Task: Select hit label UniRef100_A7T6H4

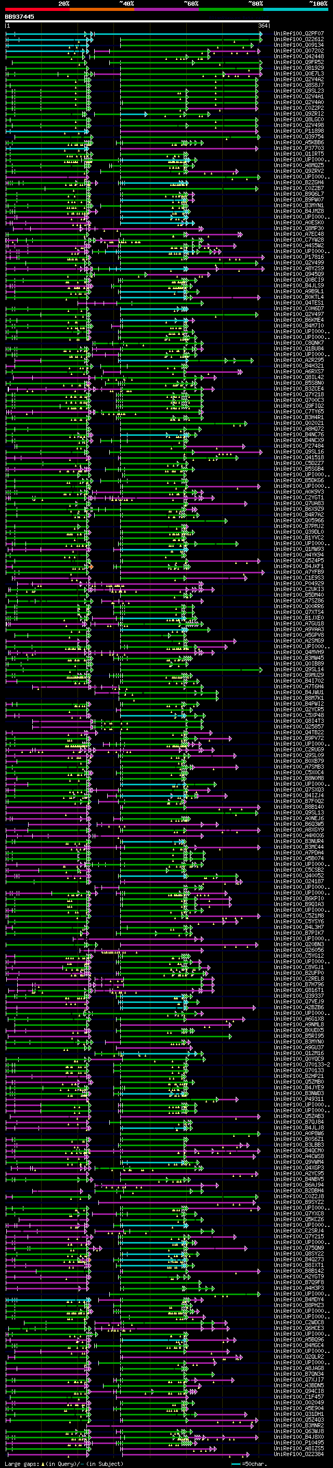Action: [x=299, y=687]
